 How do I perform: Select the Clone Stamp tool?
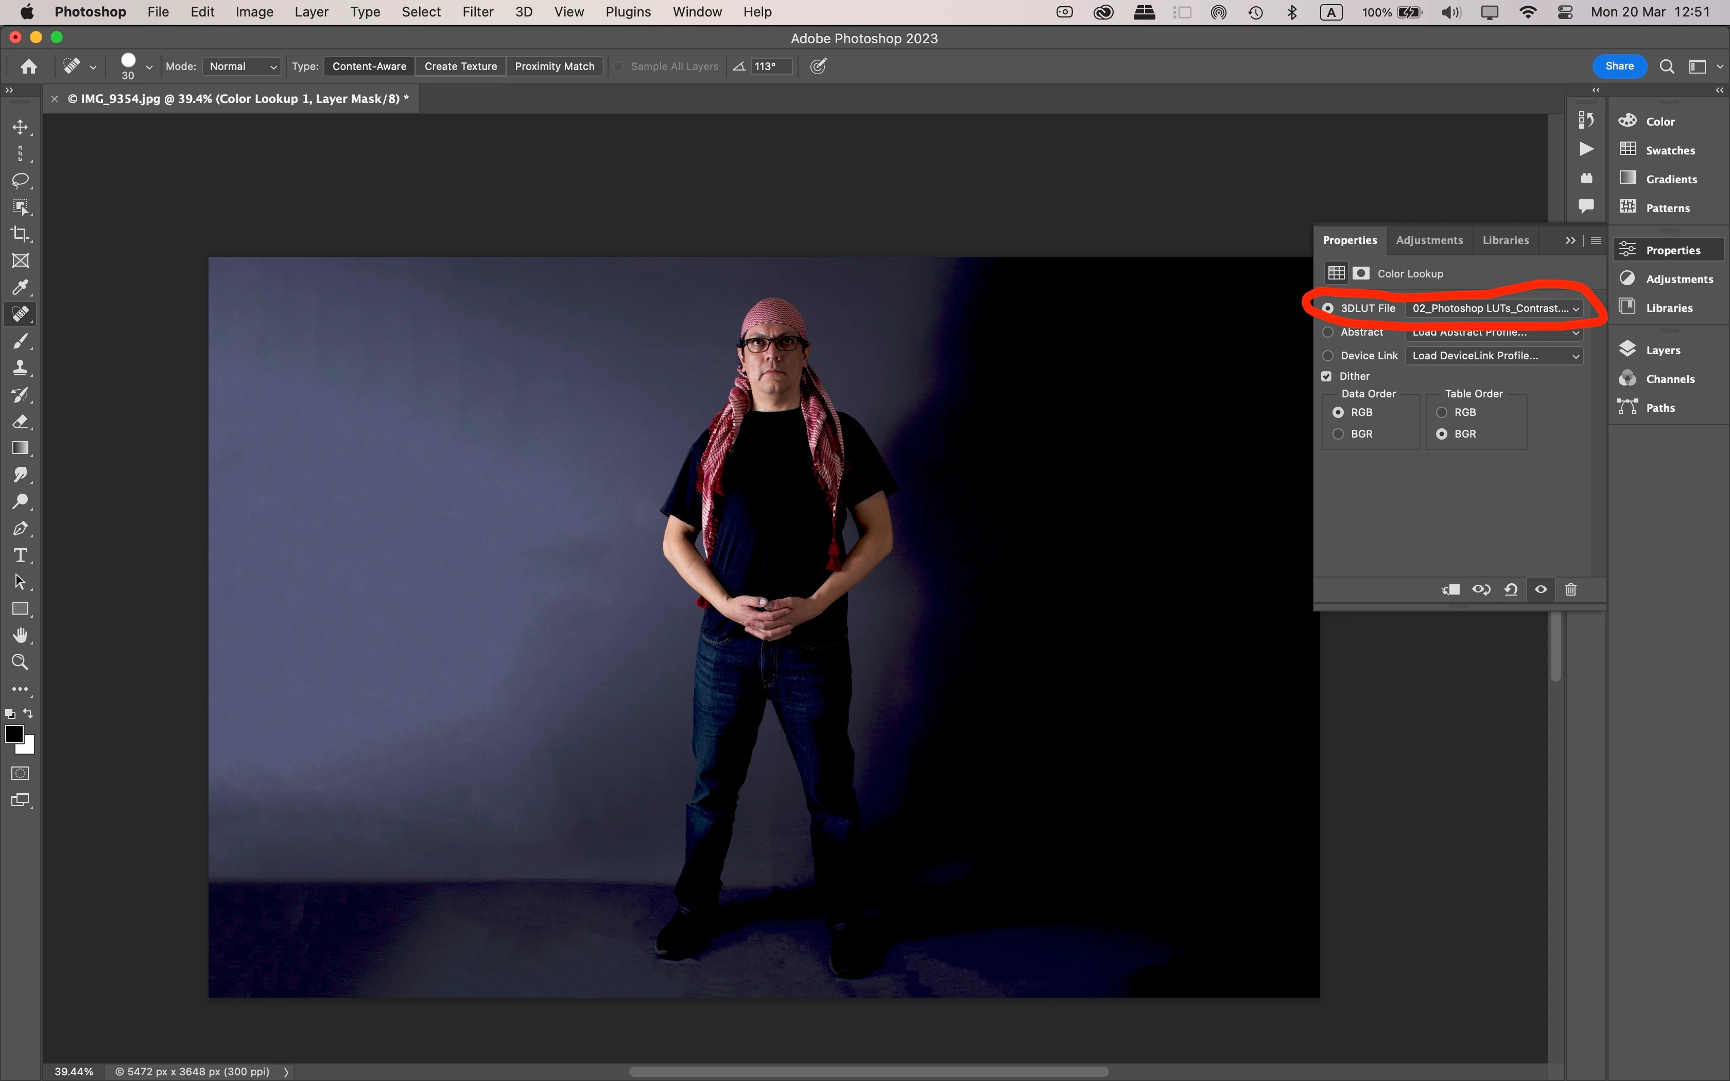20,368
